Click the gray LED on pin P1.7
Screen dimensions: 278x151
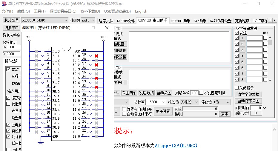point(36,83)
